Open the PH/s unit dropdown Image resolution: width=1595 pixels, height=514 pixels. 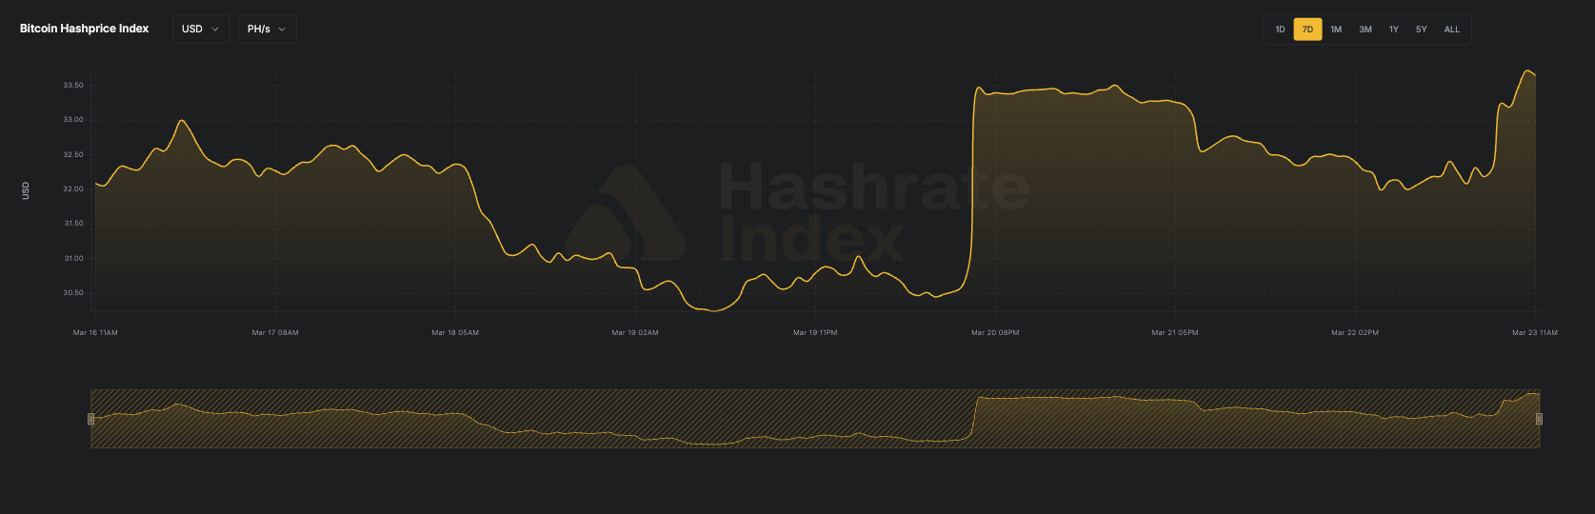coord(267,30)
